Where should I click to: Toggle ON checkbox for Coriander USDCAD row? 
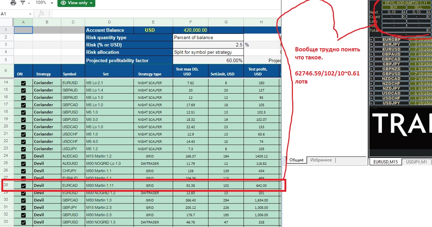point(23,127)
